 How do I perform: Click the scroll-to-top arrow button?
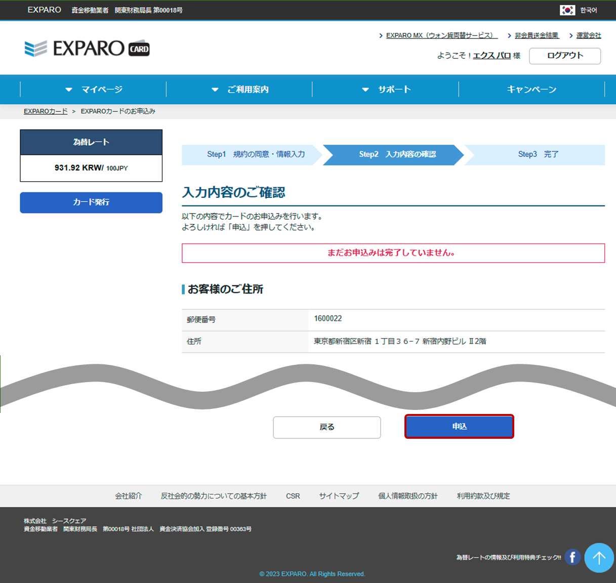coord(599,558)
